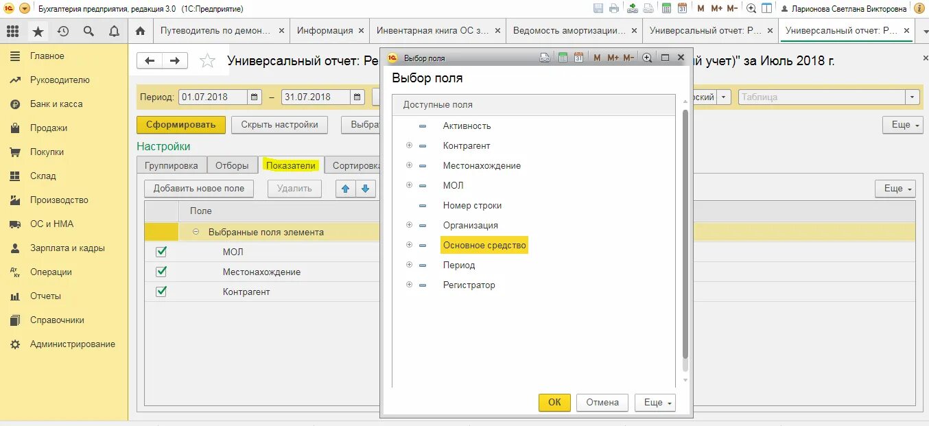The height and width of the screenshot is (426, 929).
Task: Toggle the Местонахождение checkbox
Action: coord(161,272)
